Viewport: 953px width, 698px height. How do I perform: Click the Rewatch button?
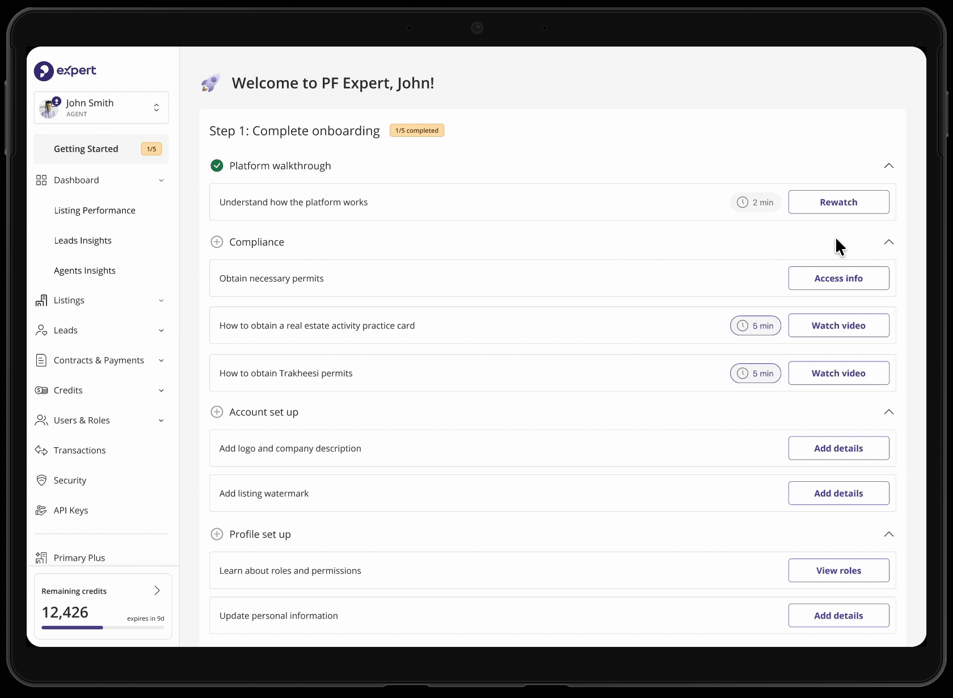[x=838, y=202]
